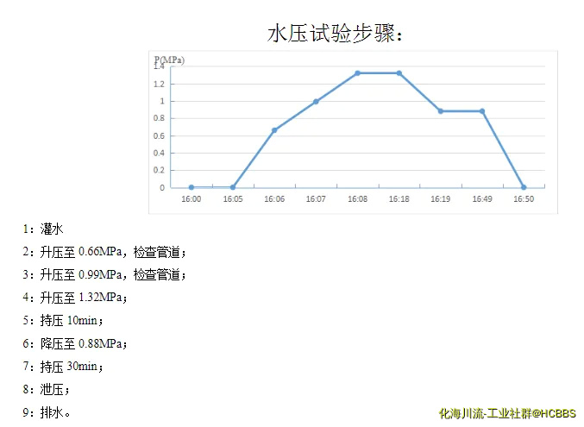Click step 7 持压 30min line

click(63, 367)
